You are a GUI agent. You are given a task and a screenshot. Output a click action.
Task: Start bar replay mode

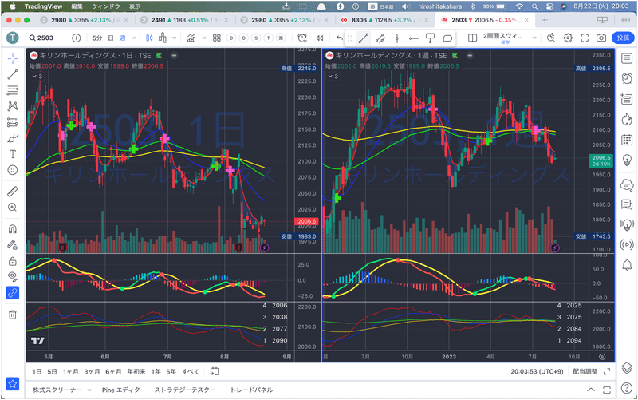pos(320,38)
